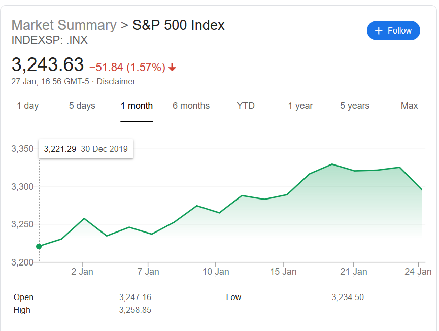Follow the S&P 500 Index
Viewport: 439px width, 331px height.
point(393,30)
